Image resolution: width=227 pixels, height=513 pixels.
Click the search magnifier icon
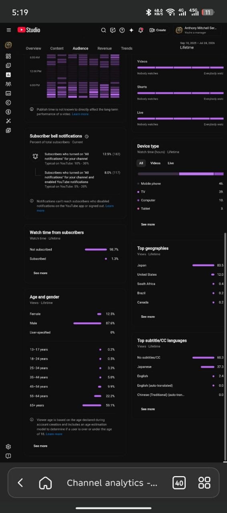click(x=103, y=30)
